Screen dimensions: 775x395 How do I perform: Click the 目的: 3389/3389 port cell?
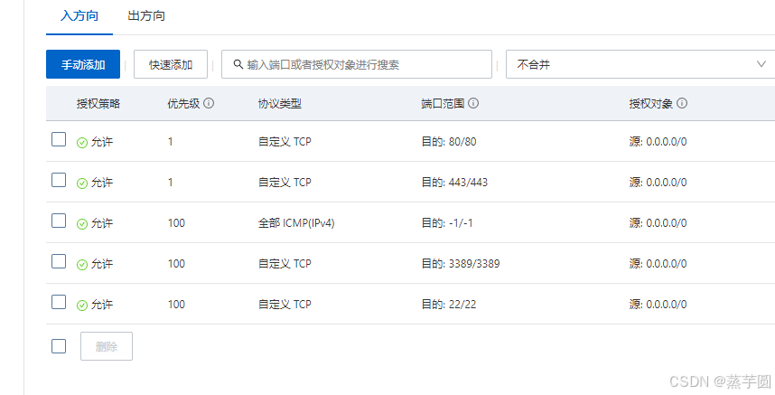click(x=460, y=264)
